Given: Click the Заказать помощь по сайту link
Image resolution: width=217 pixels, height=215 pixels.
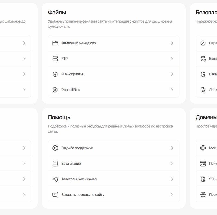Looking at the screenshot, I should pos(83,195).
